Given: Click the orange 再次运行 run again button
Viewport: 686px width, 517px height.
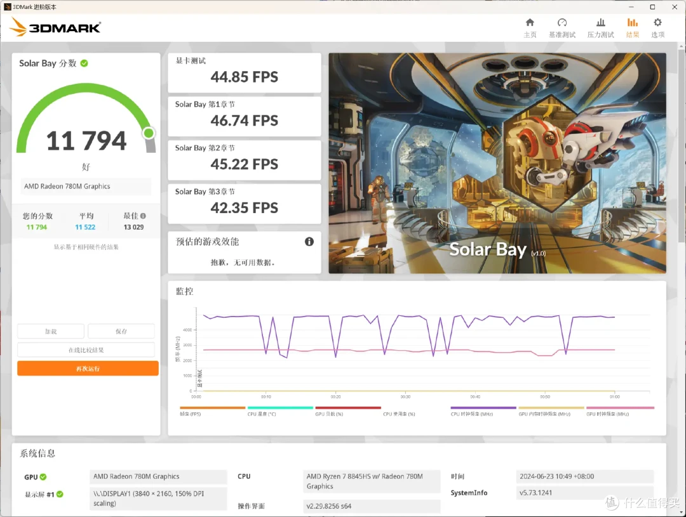Looking at the screenshot, I should 88,369.
